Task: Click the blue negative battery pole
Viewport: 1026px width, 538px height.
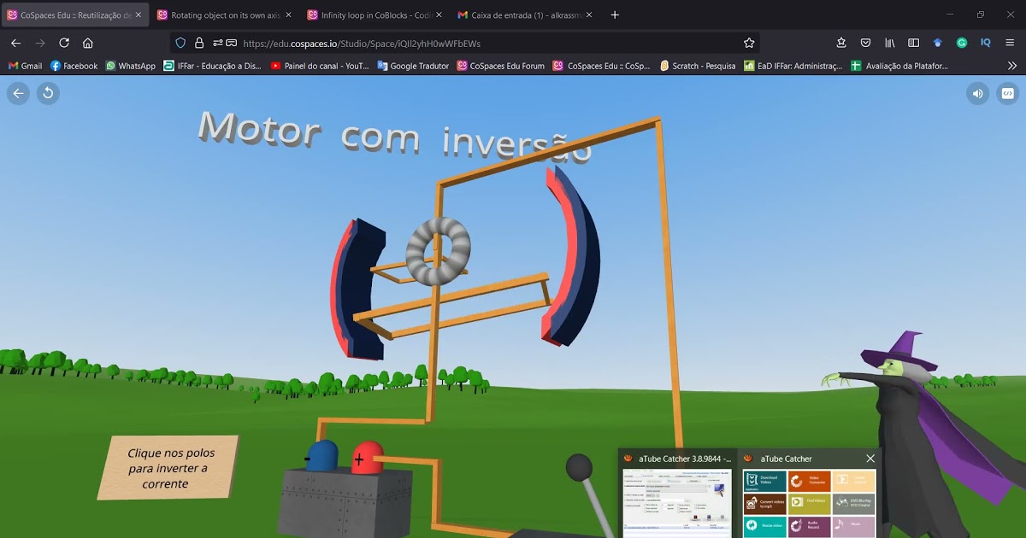Action: 322,455
